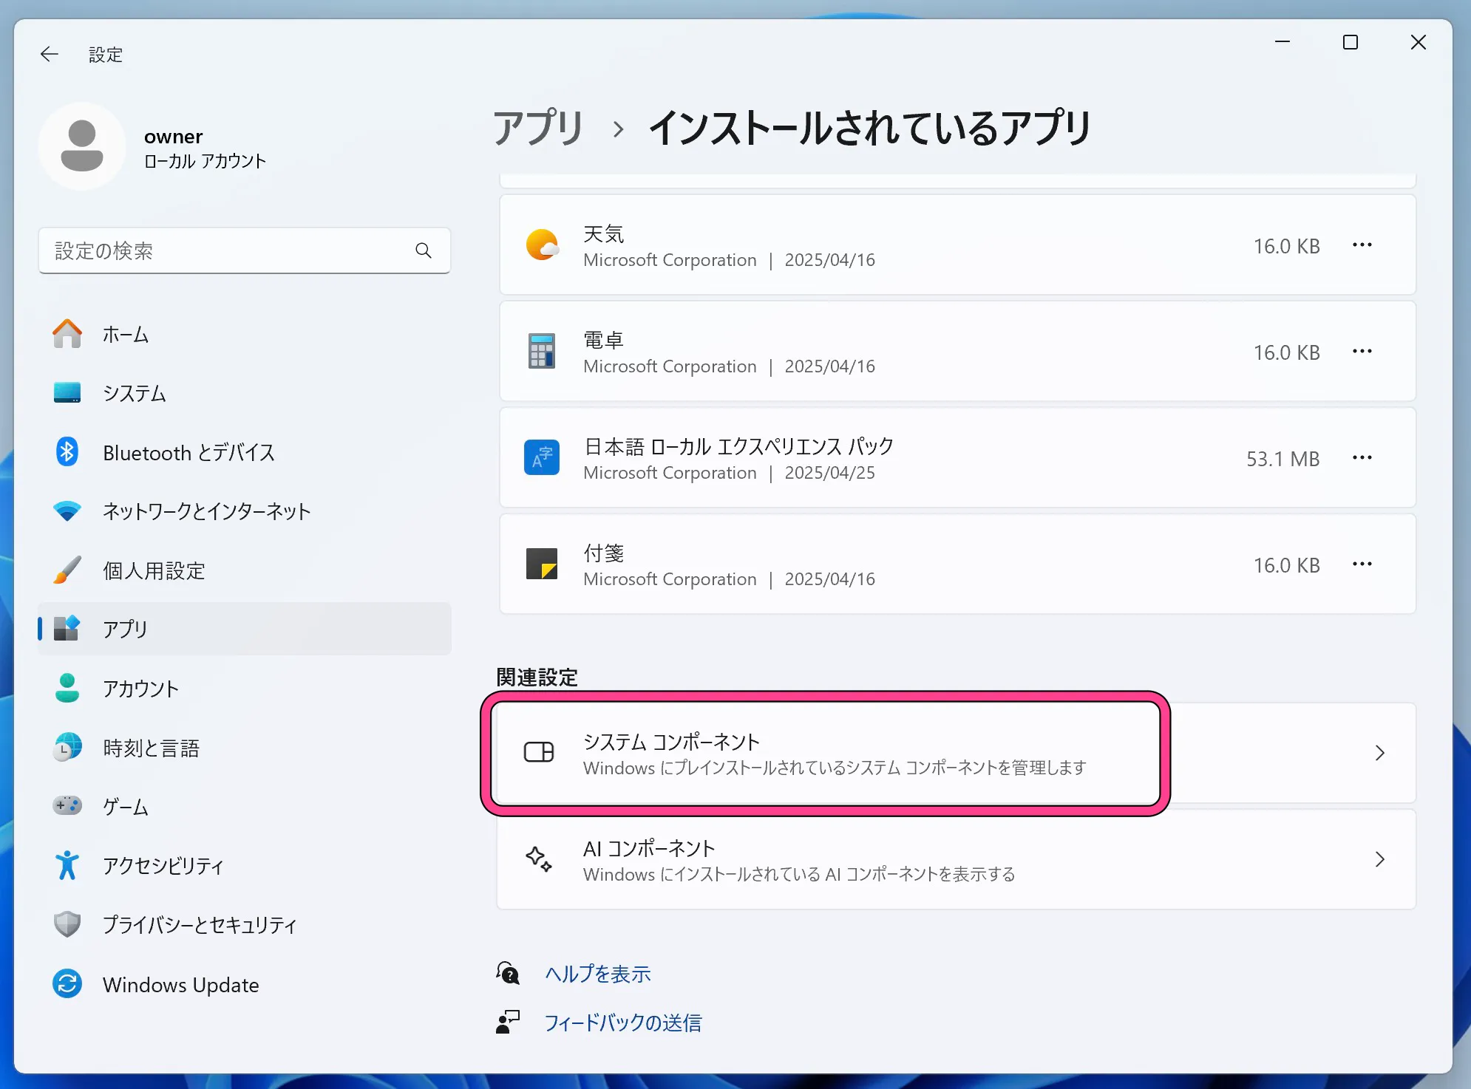The height and width of the screenshot is (1089, 1471).
Task: Select the Bluetooth とデバイス sidebar icon
Action: pos(67,452)
